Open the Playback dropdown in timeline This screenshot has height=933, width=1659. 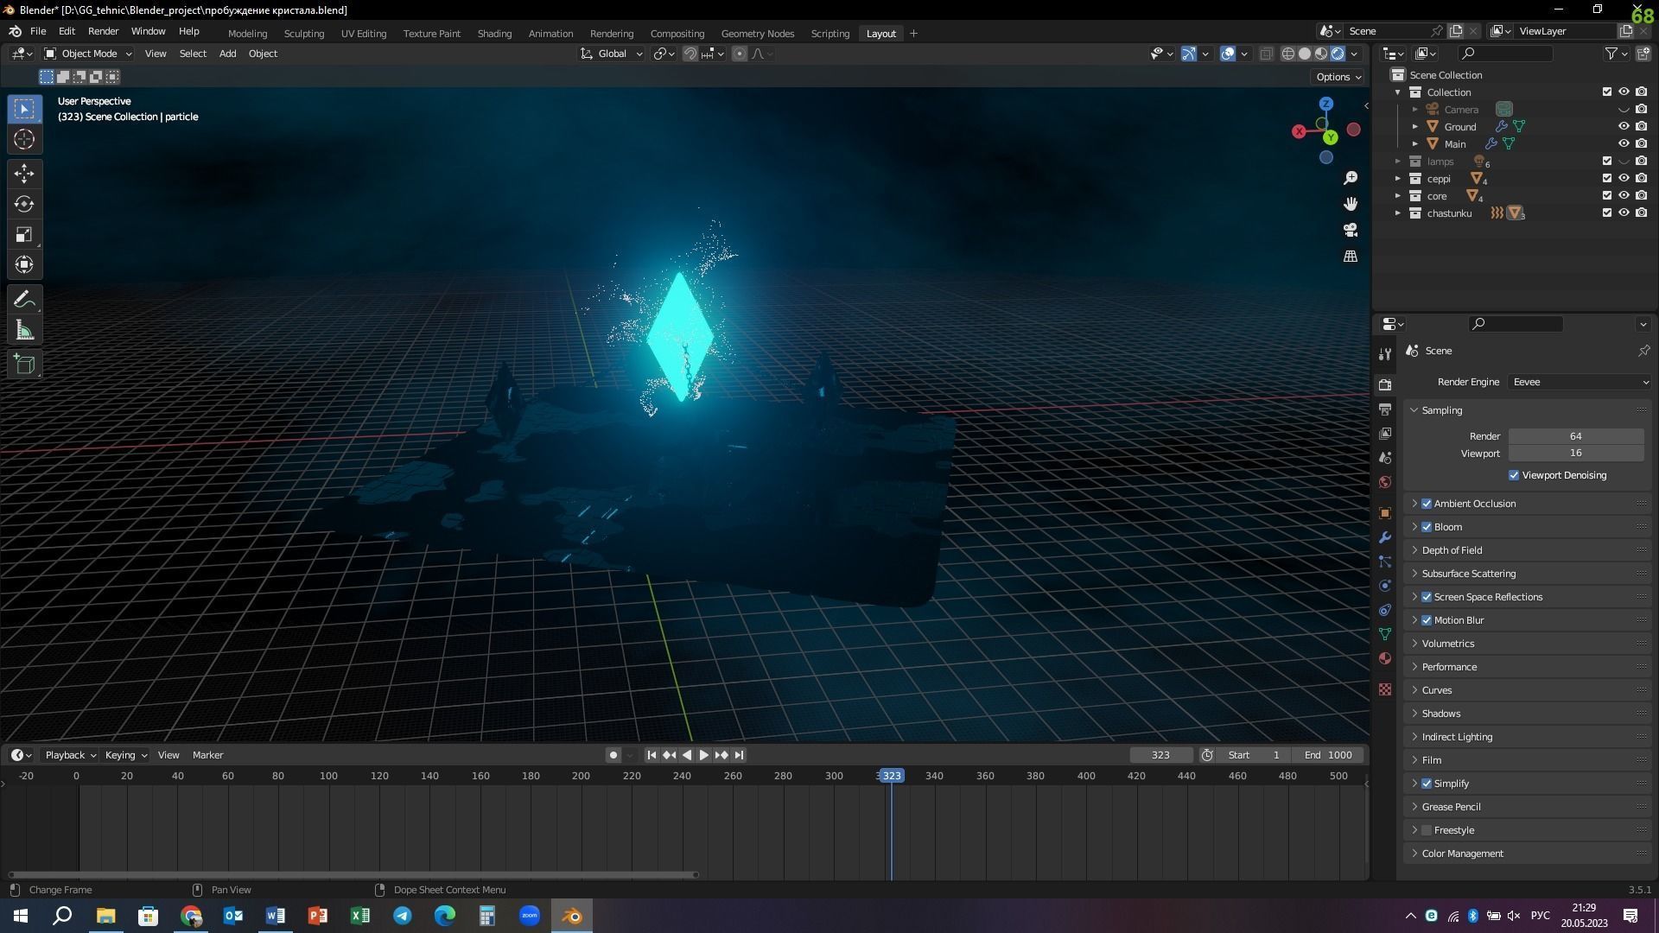(x=70, y=755)
